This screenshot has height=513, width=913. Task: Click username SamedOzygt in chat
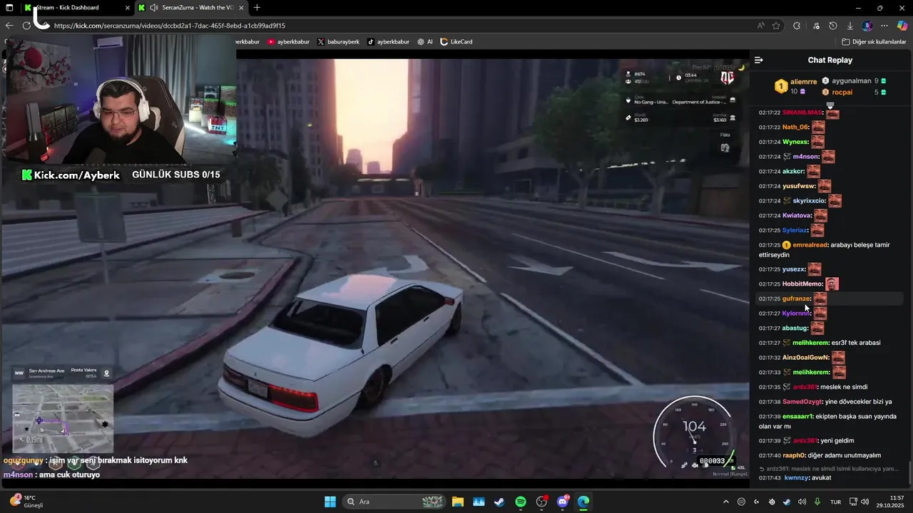(x=802, y=402)
